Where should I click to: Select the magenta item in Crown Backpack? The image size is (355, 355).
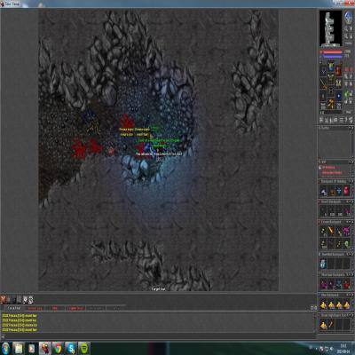pos(346,230)
